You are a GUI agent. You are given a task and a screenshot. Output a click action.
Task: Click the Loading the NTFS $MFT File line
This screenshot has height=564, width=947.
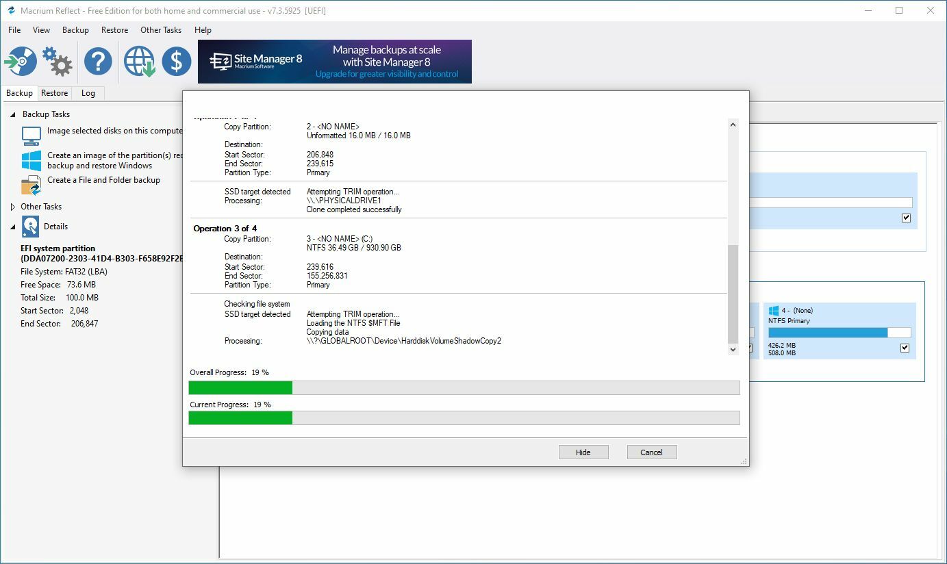click(353, 323)
